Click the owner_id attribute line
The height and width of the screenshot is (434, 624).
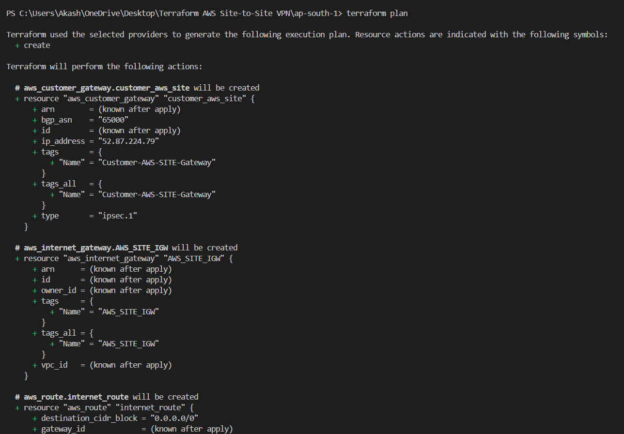click(102, 290)
